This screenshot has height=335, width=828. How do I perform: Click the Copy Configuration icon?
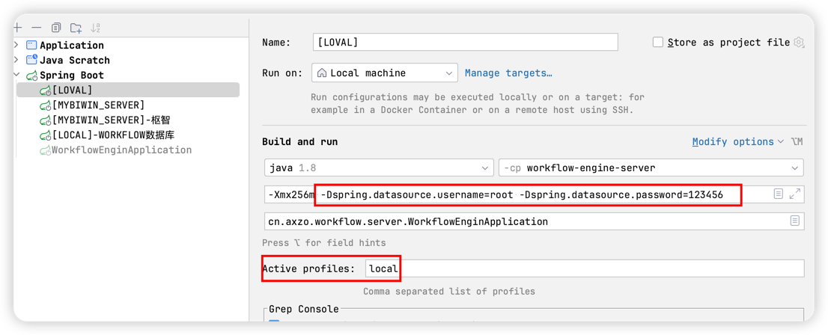pos(56,28)
